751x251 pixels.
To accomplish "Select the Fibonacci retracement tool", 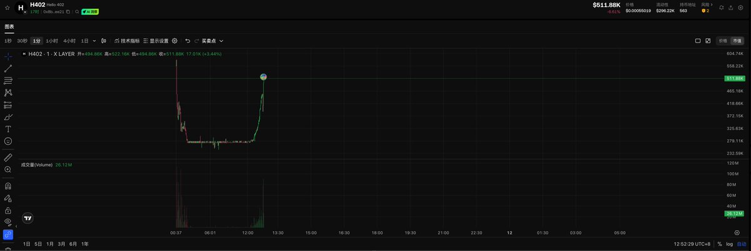I will 8,81.
